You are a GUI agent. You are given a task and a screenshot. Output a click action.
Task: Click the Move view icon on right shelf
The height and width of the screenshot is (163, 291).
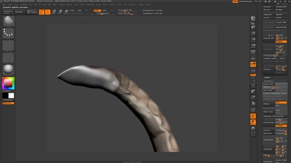click(x=253, y=91)
